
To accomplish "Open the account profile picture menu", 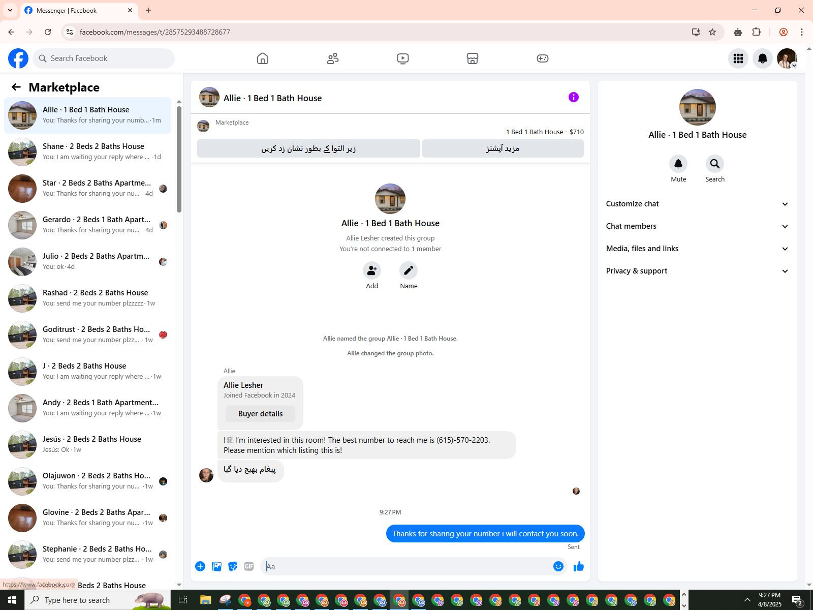I will (787, 58).
